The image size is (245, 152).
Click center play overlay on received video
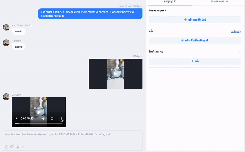click(x=39, y=112)
